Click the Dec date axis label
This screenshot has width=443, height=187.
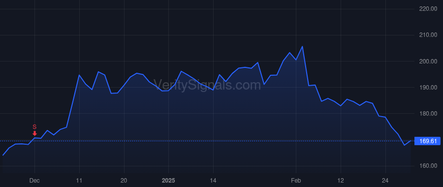click(x=35, y=181)
